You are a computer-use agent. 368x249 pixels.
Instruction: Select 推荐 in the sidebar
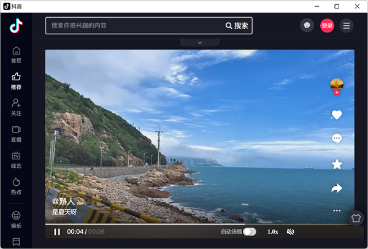16,81
